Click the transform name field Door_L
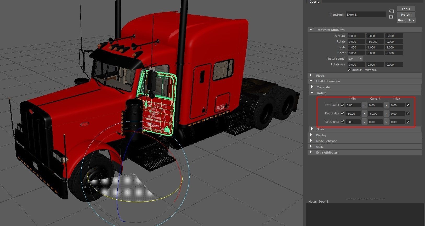425x226 pixels. coord(366,15)
